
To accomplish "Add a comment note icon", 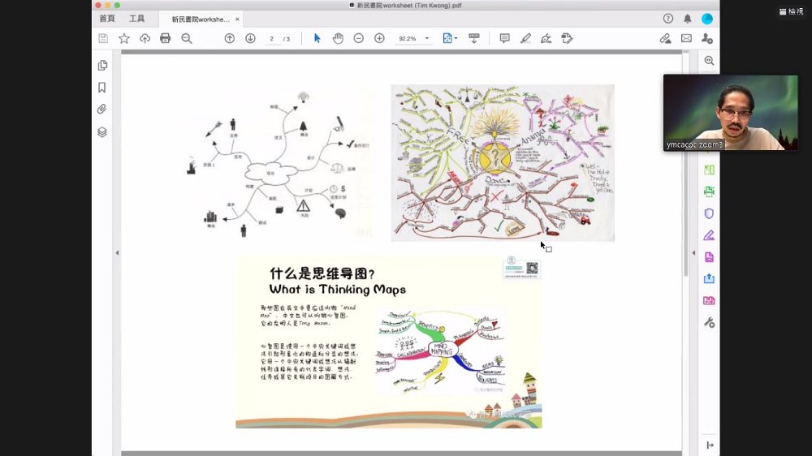I will (504, 38).
